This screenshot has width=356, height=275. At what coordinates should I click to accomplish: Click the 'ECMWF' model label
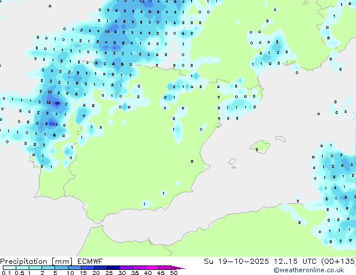(x=90, y=262)
